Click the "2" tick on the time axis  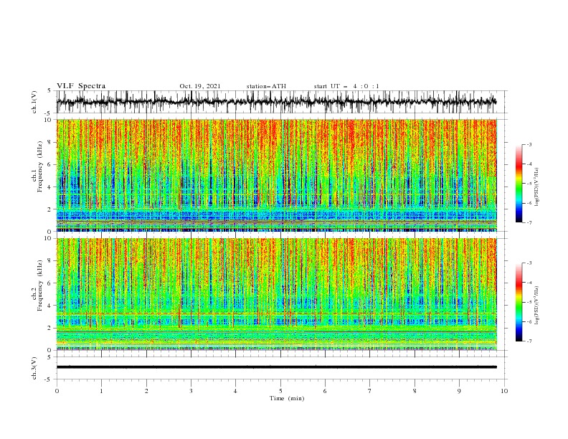coord(146,391)
